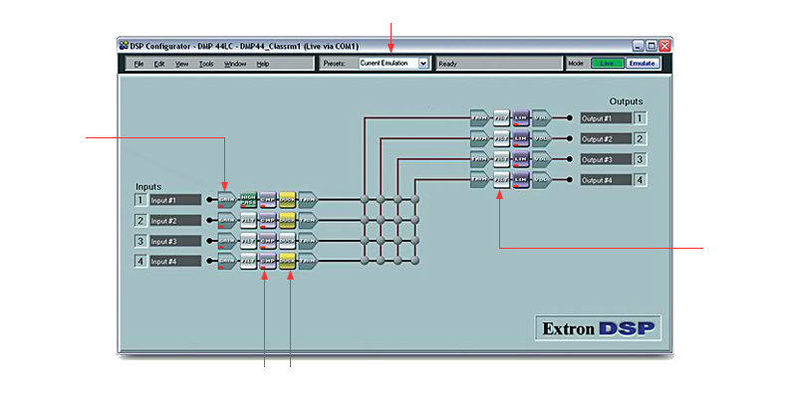Open the FILT block on Output #4
Image resolution: width=787 pixels, height=398 pixels.
(x=501, y=179)
